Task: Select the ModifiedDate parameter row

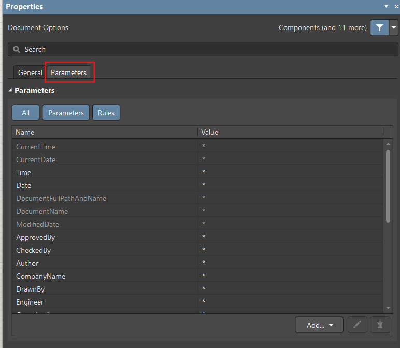Action: tap(198, 224)
